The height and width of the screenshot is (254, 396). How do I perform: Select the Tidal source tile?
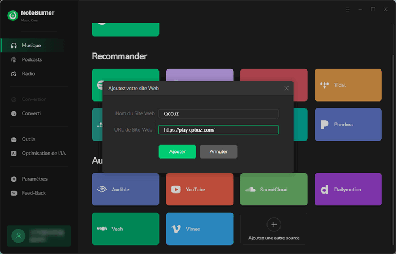click(x=348, y=85)
